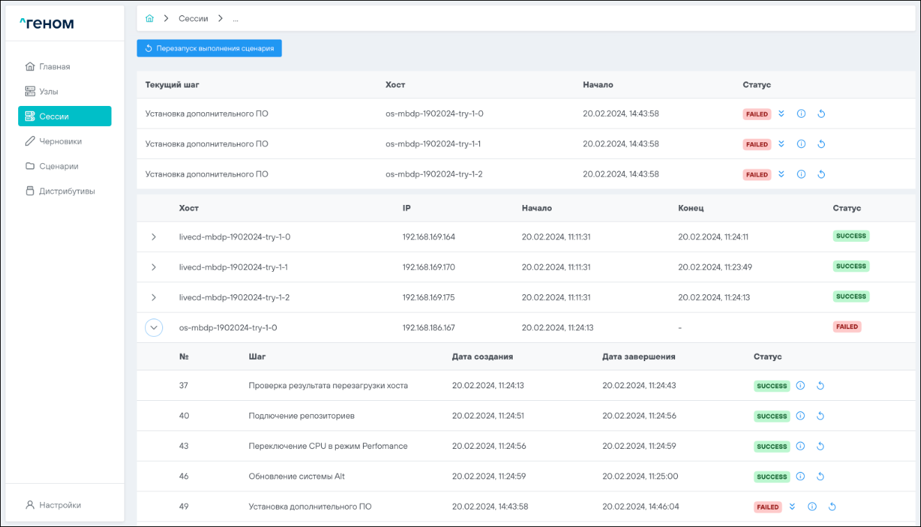
Task: Open info for step 46 Обновление системы Alt
Action: pos(800,477)
